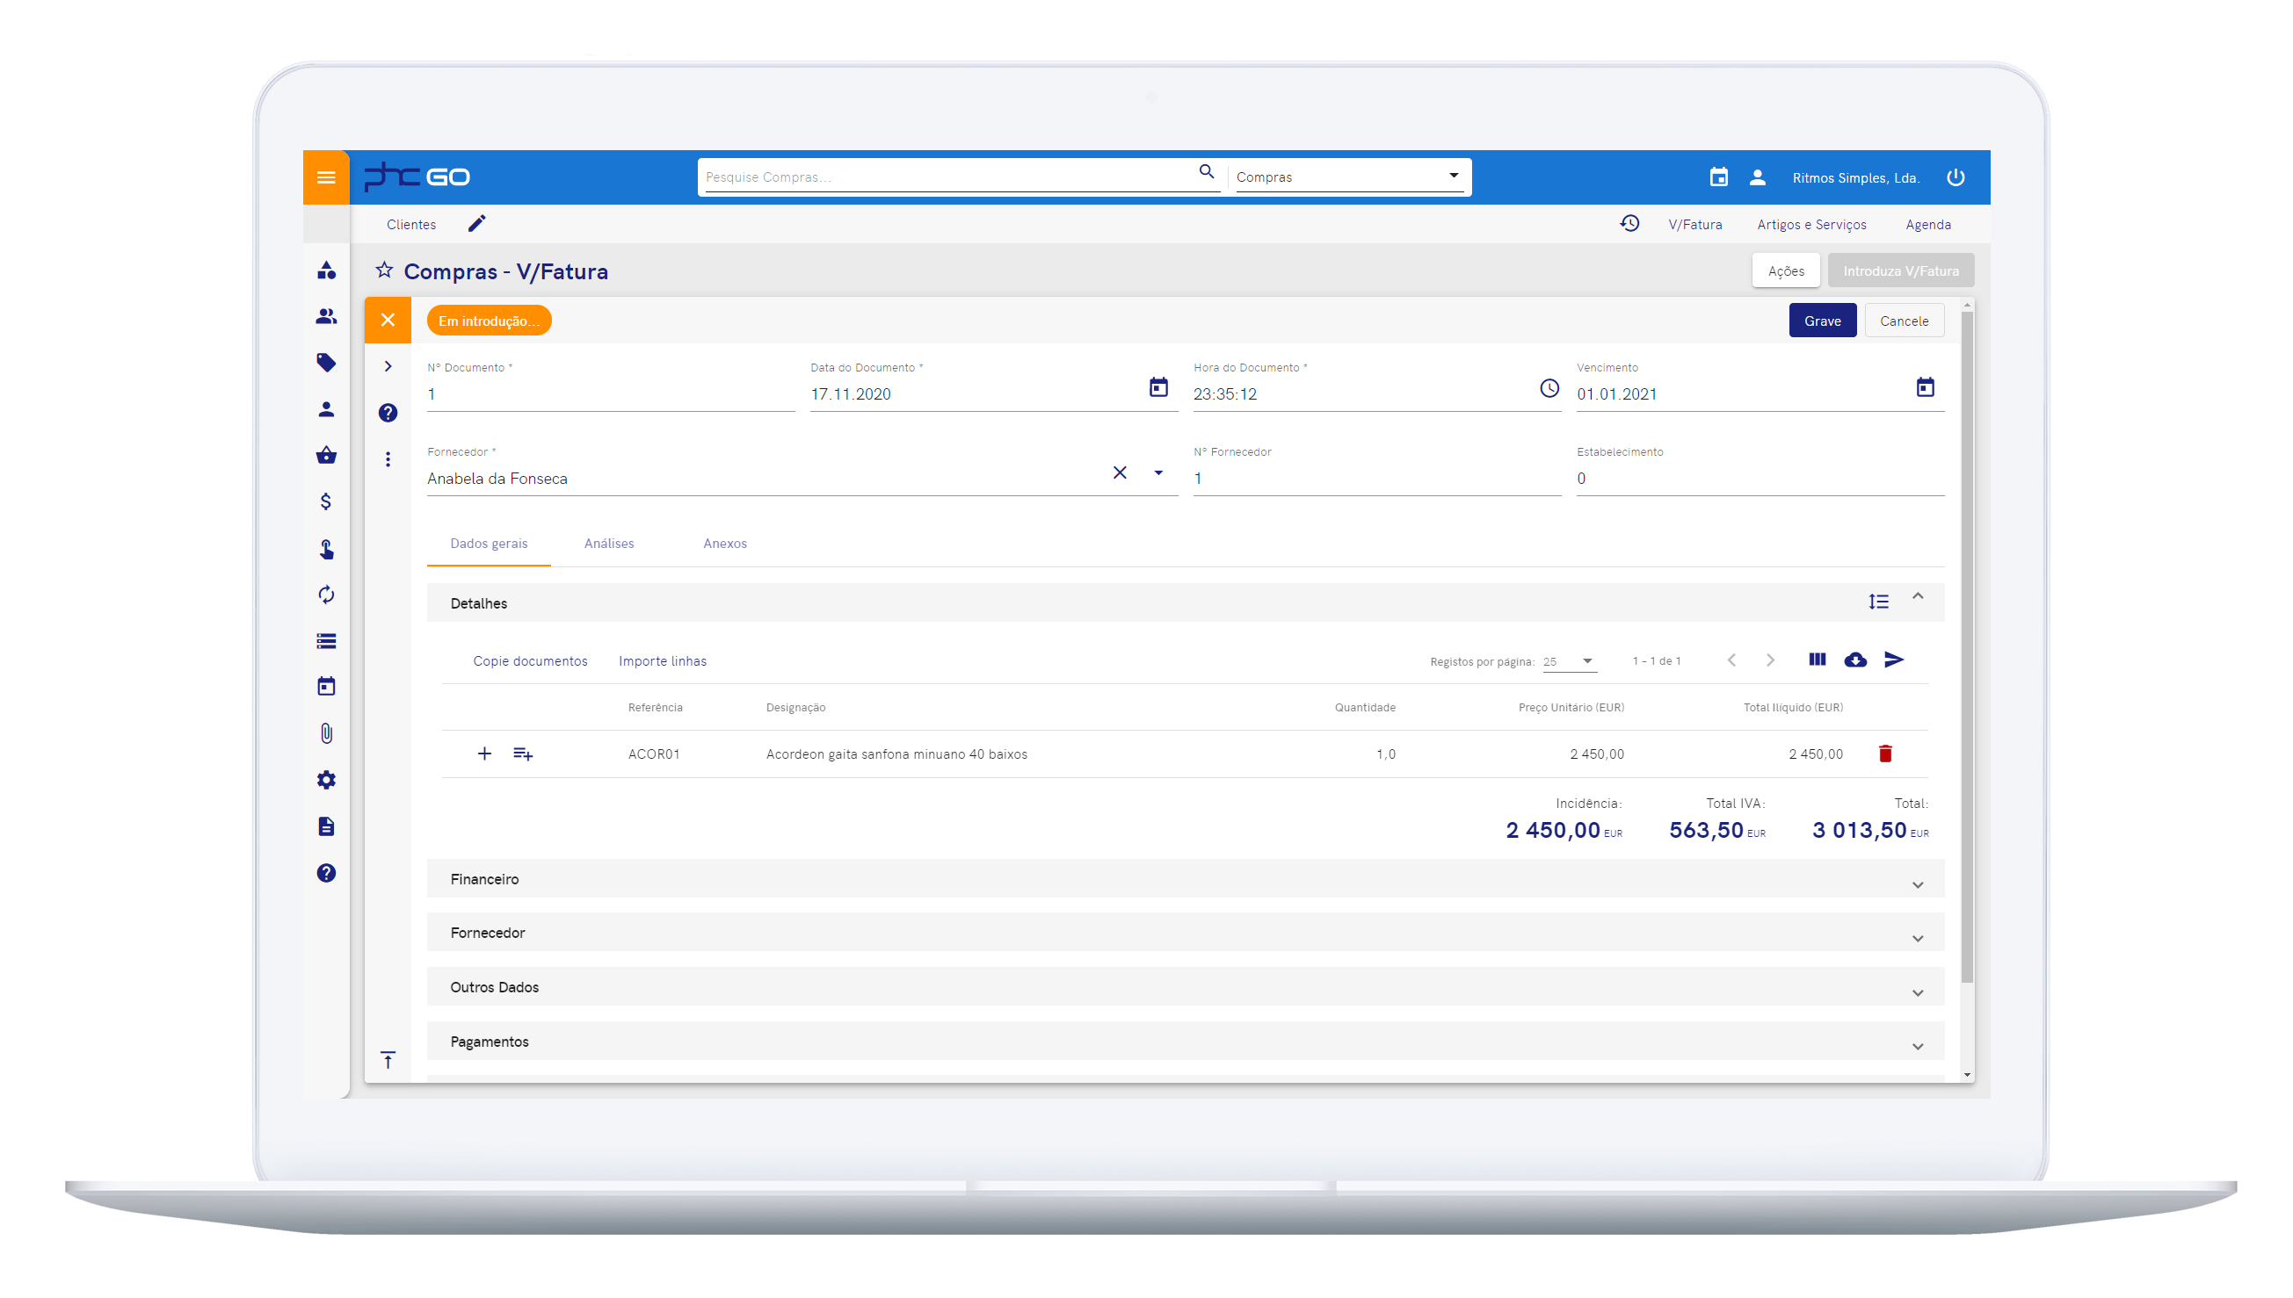Close the record with orange X
This screenshot has height=1298, width=2293.
tap(387, 320)
